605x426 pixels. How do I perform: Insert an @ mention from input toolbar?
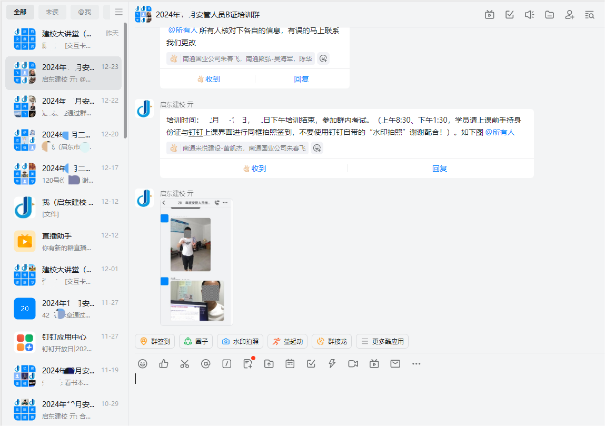(206, 363)
